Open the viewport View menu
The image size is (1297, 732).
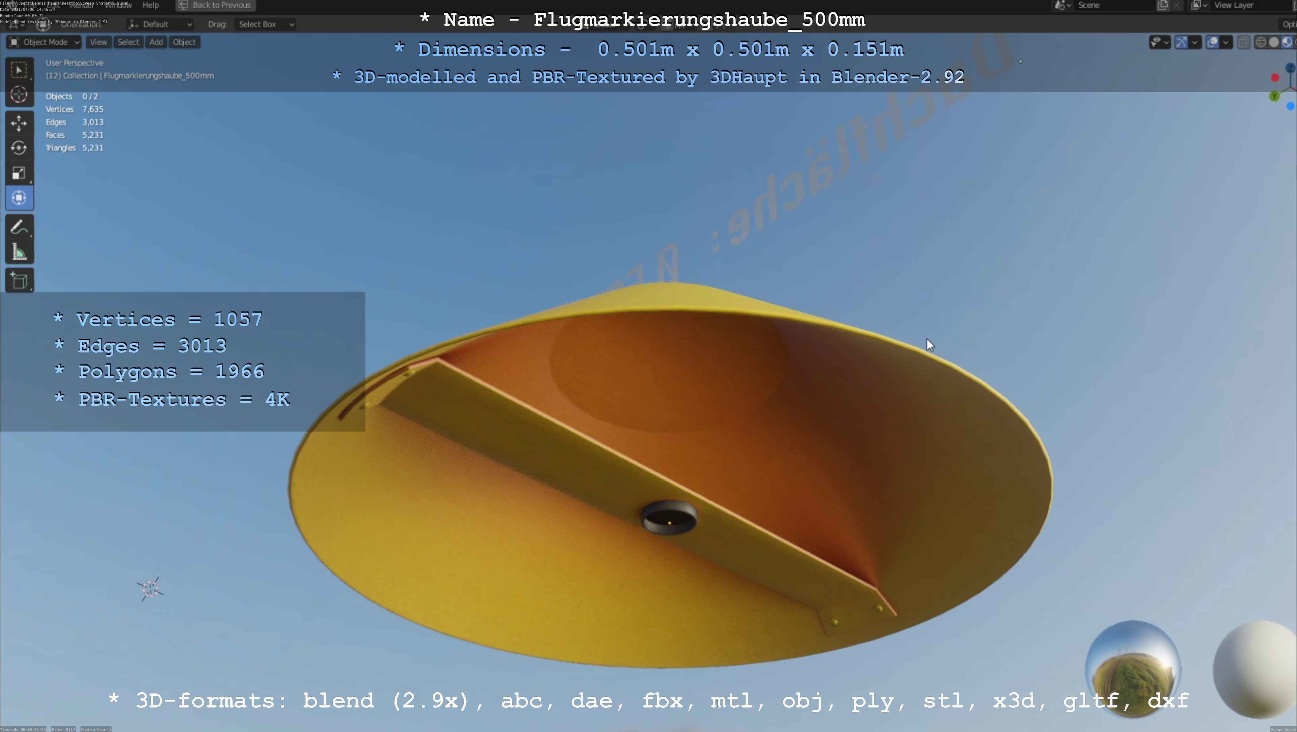(98, 42)
